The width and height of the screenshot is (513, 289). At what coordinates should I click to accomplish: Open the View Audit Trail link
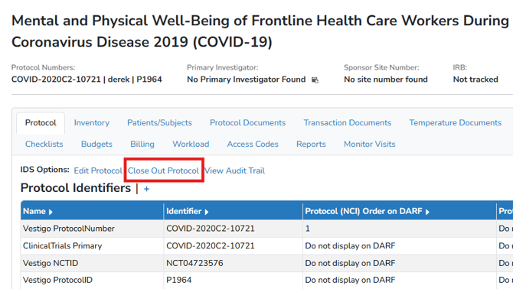click(x=234, y=170)
